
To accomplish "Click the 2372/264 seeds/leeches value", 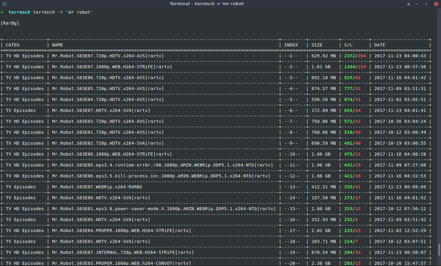I will point(355,56).
